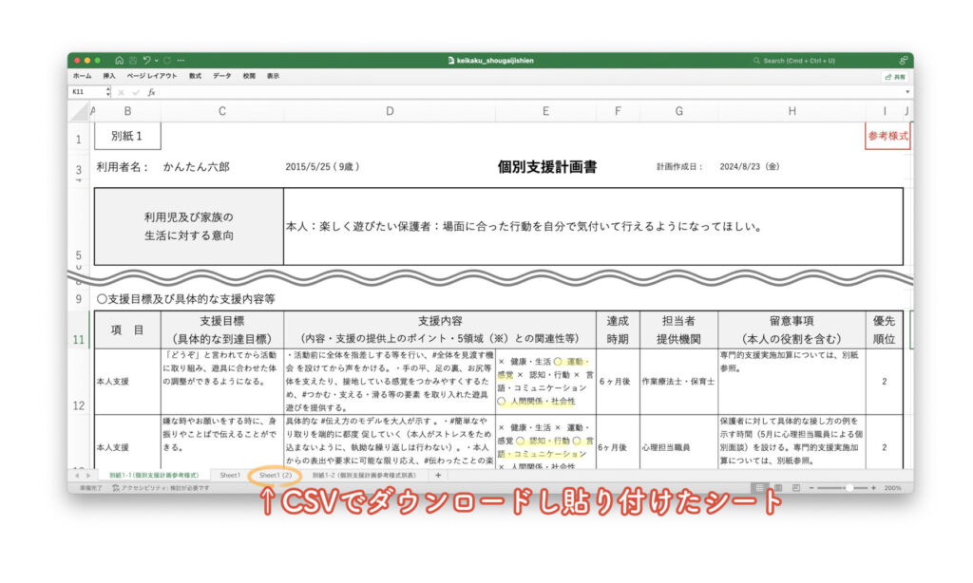The width and height of the screenshot is (973, 583).
Task: Click the cancel X icon in formula bar
Action: coord(121,92)
